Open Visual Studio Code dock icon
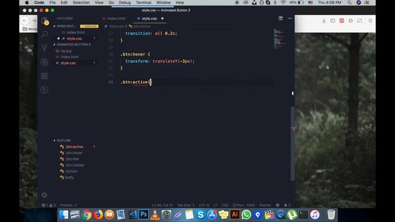This screenshot has width=395, height=222. click(x=132, y=215)
